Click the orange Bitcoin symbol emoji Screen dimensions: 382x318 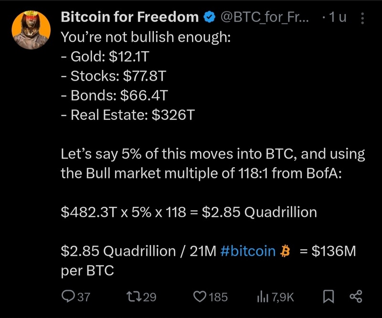(x=286, y=251)
